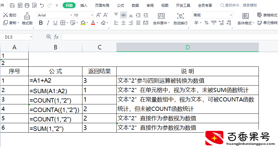Open the 公式 tab
Screen dimensions: 278x147
(121, 5)
